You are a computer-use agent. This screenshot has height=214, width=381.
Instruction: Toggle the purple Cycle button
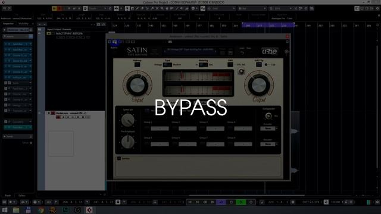221,202
